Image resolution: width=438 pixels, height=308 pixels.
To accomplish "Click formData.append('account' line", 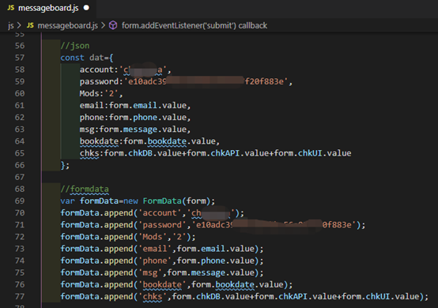I will pyautogui.click(x=153, y=213).
